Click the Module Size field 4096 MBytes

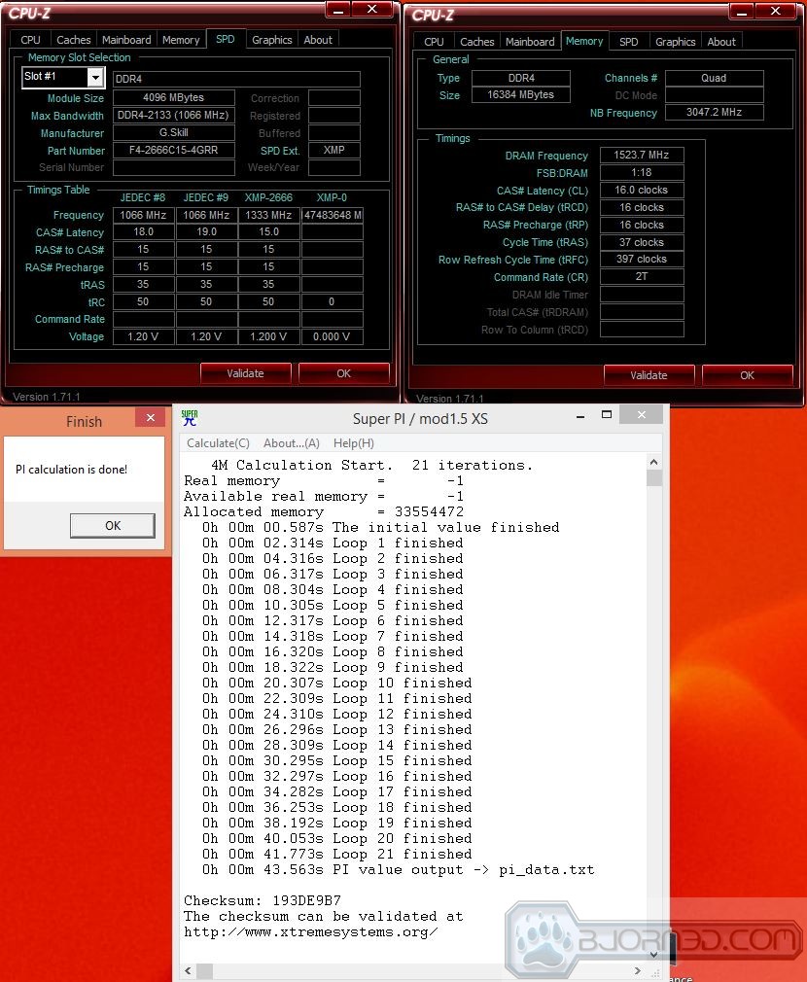point(173,97)
